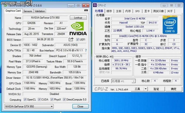Click the Socket 1150 LGA value
Image resolution: width=185 pixels, height=113 pixels.
tap(135, 27)
